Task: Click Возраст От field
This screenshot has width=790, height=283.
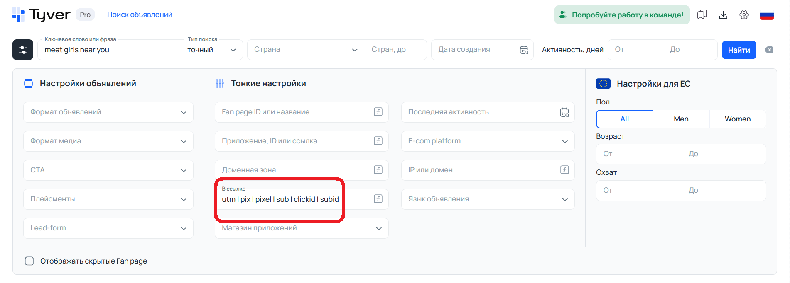Action: (638, 154)
